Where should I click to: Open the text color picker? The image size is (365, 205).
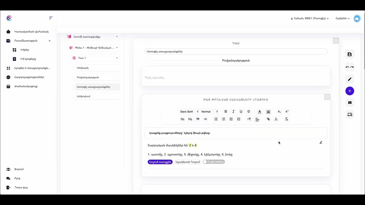(x=259, y=112)
